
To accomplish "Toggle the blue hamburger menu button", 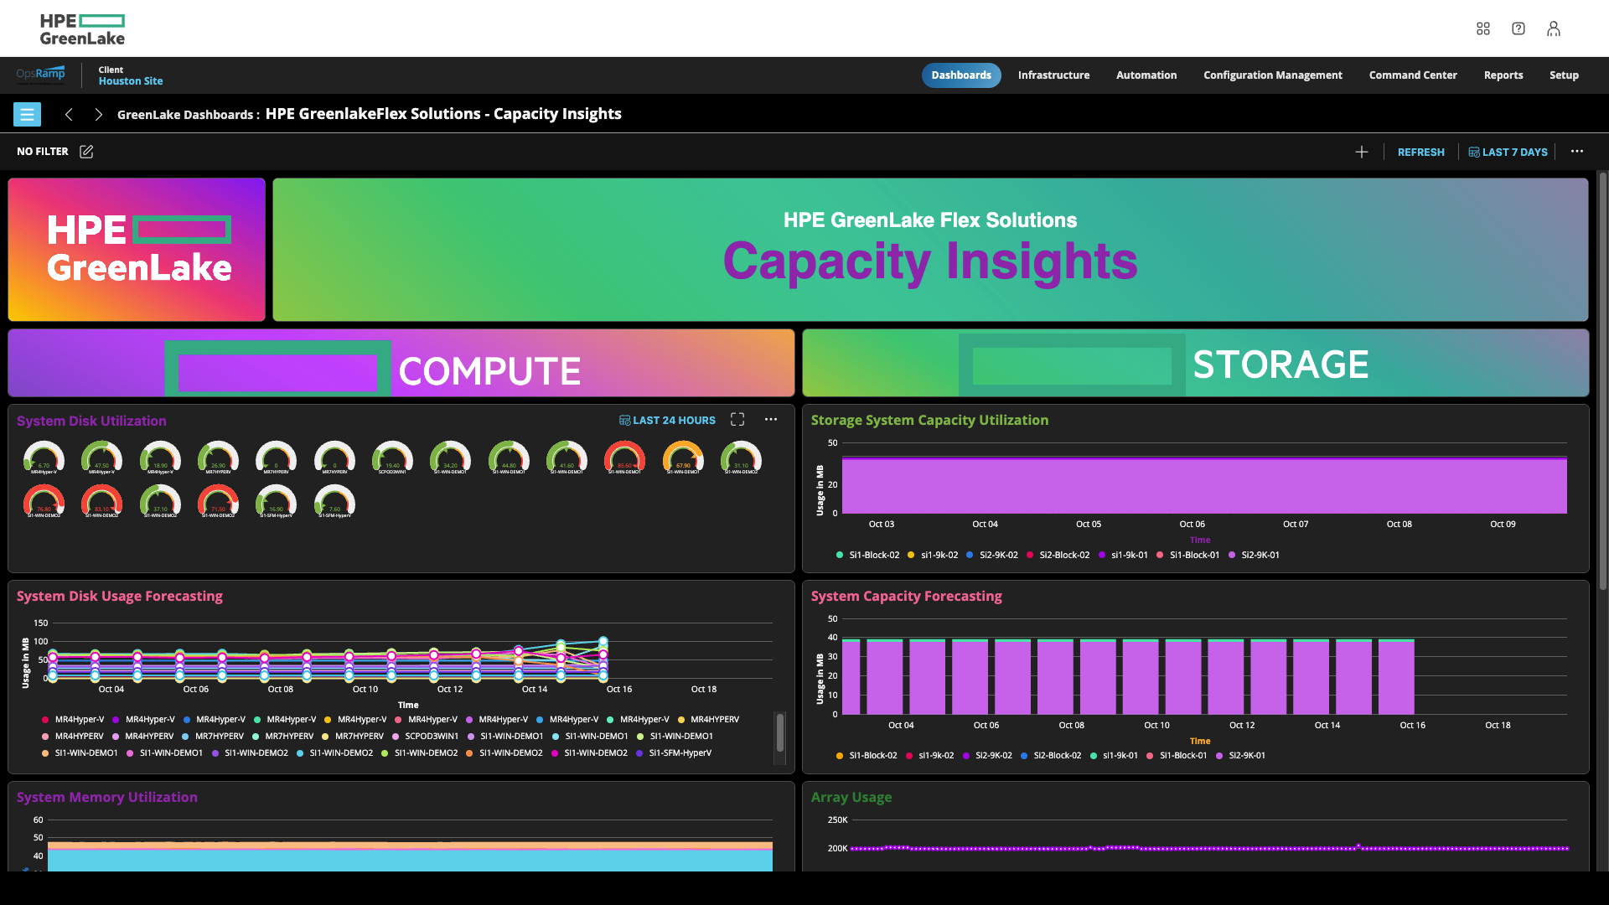I will coord(27,114).
